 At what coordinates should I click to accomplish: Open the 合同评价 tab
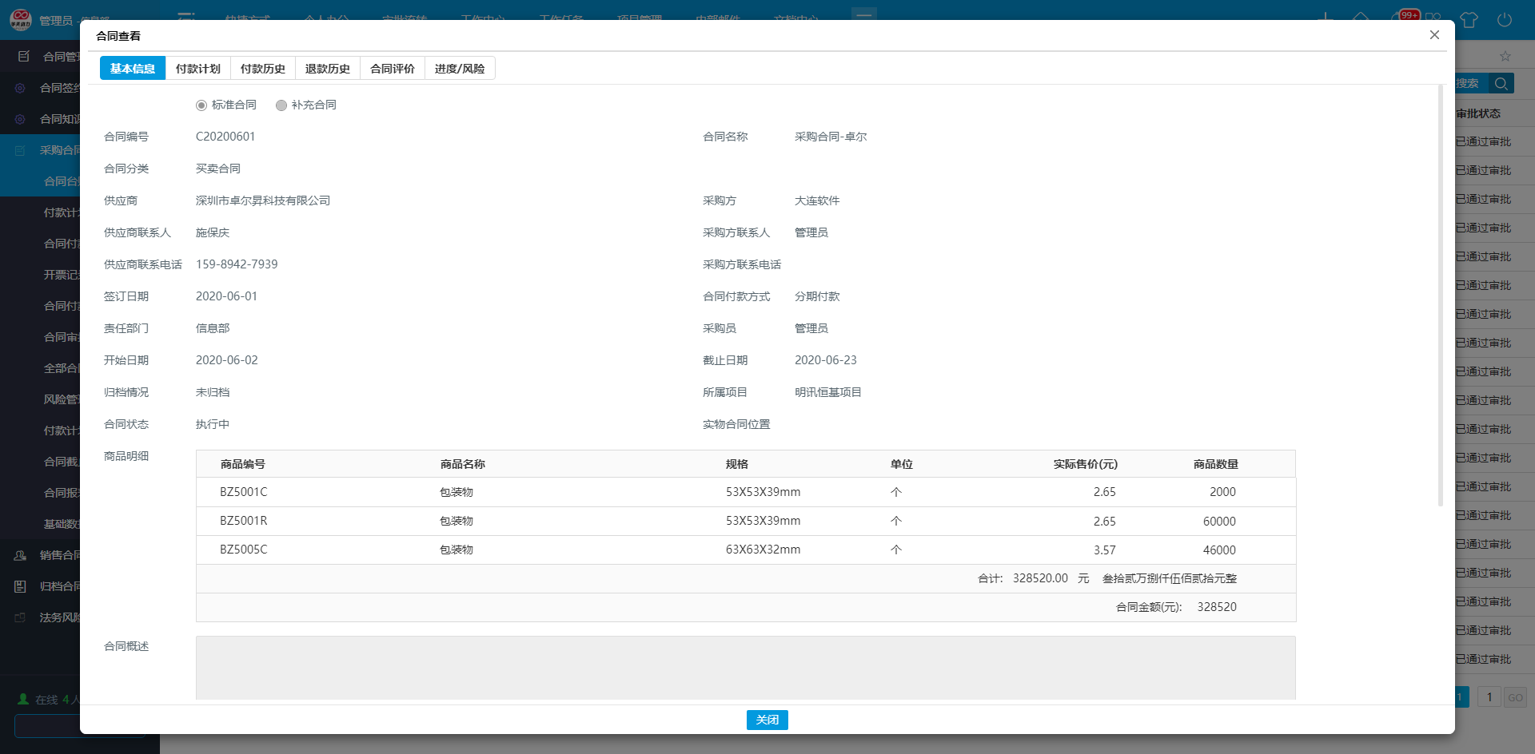392,69
